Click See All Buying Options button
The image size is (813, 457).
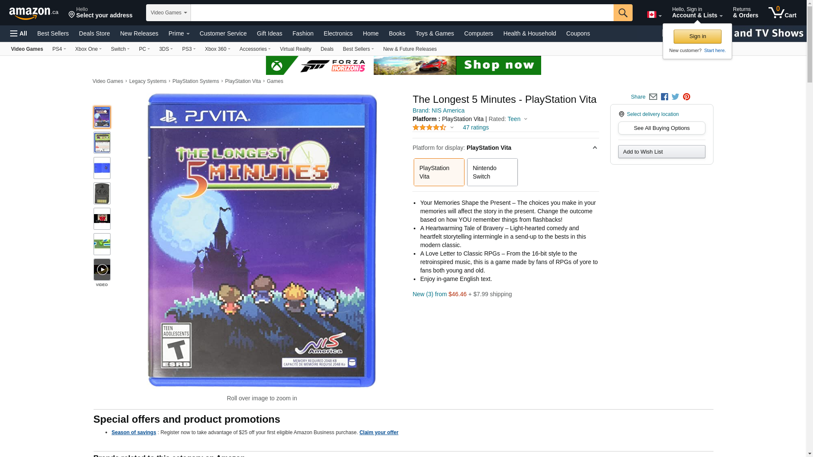tap(661, 128)
